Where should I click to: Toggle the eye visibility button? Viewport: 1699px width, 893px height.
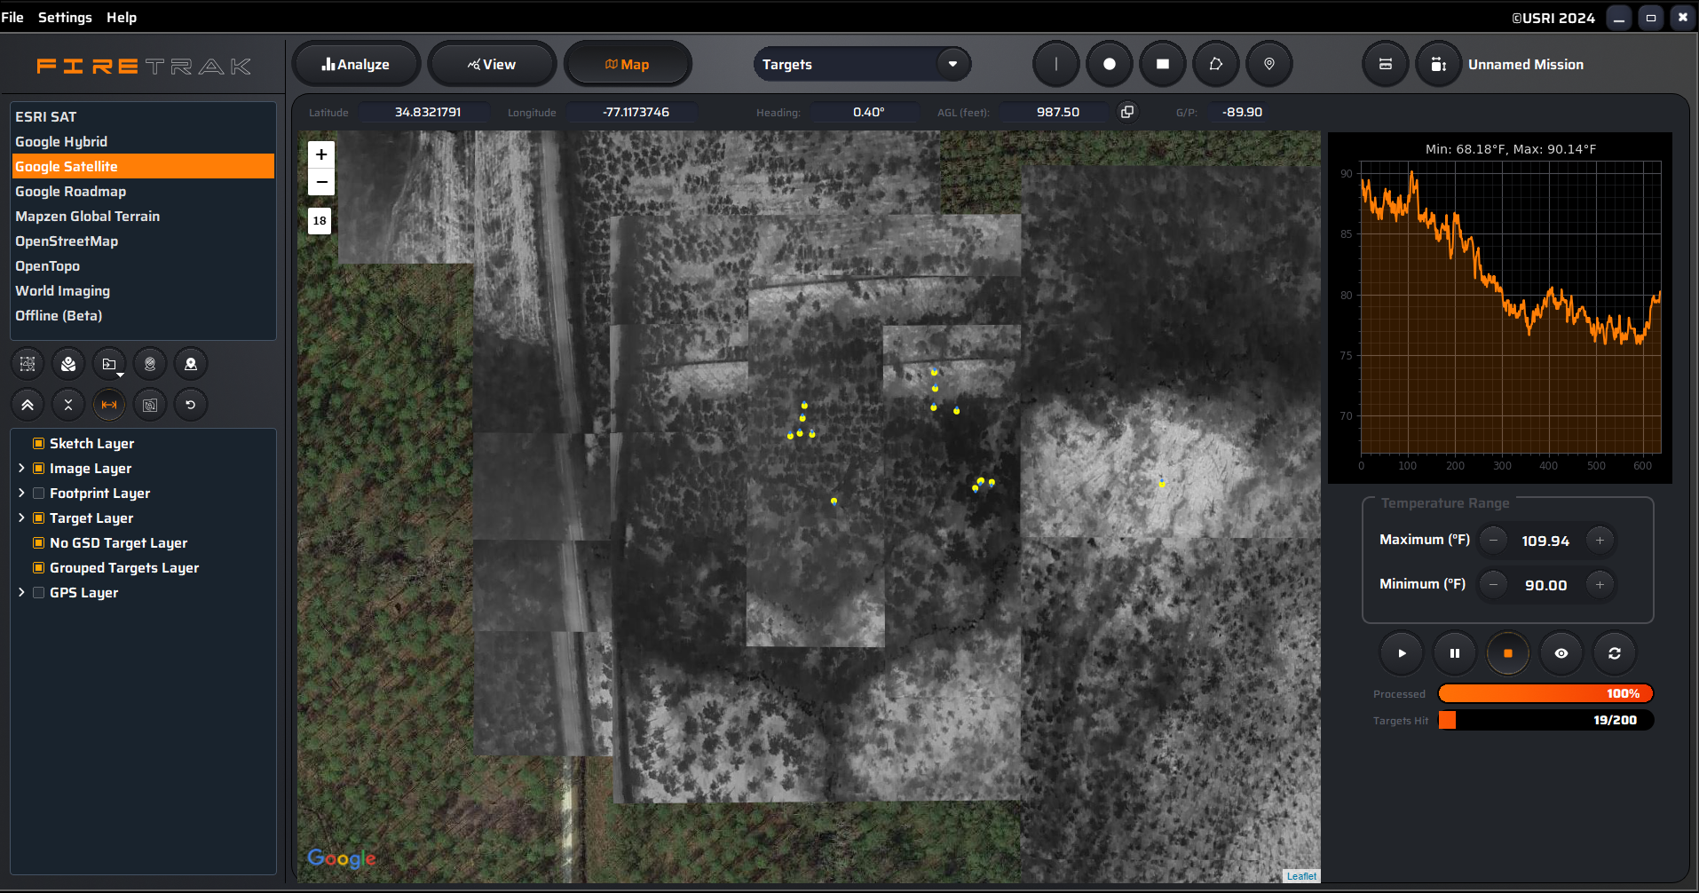[1561, 653]
